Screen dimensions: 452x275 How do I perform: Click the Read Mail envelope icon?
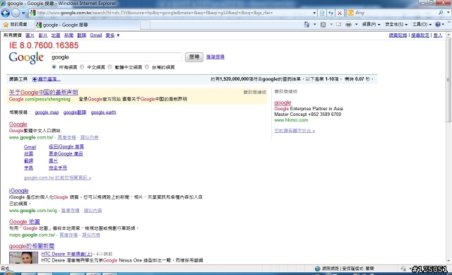click(339, 25)
